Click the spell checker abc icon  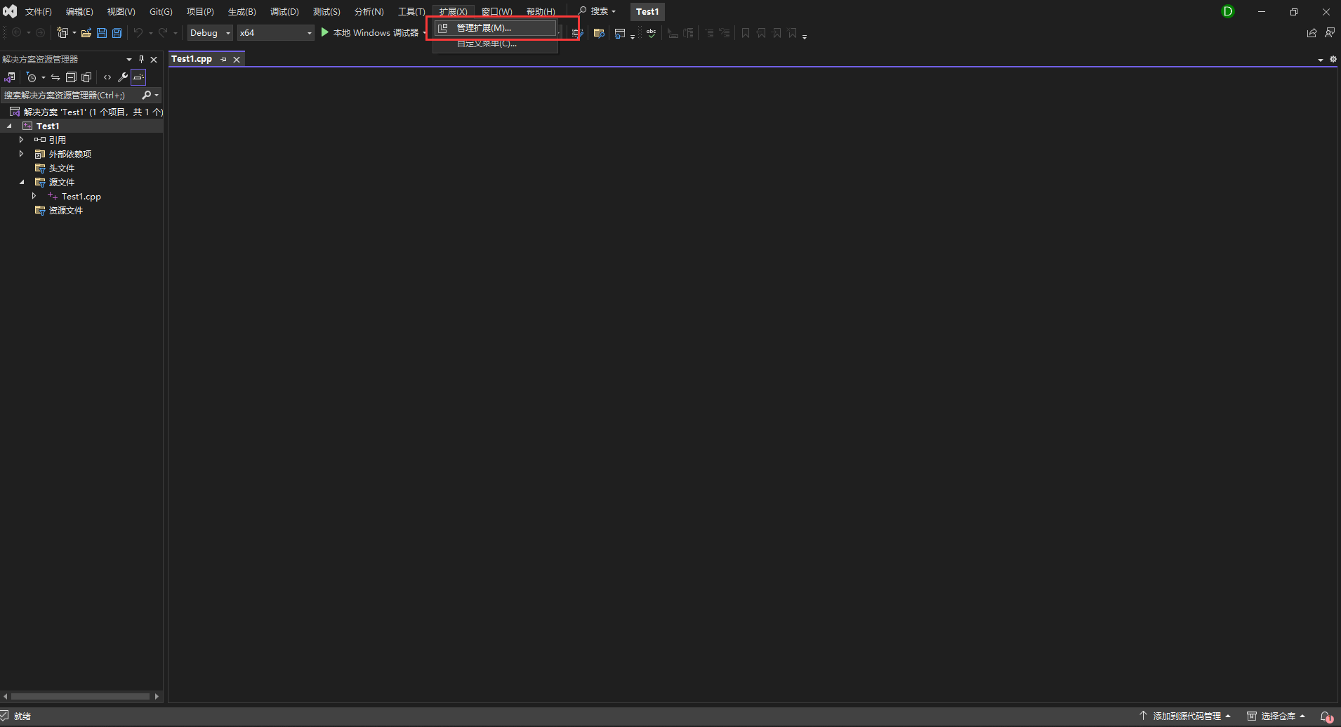point(652,33)
